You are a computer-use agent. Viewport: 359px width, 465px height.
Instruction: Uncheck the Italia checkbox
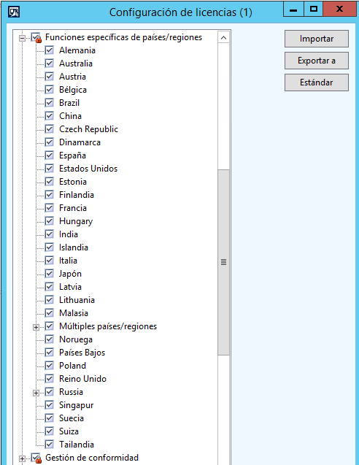[x=49, y=261]
